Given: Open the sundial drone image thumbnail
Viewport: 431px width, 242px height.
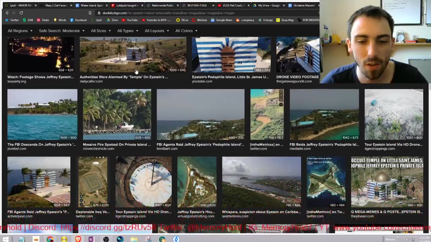Looking at the screenshot, I should coord(143,182).
